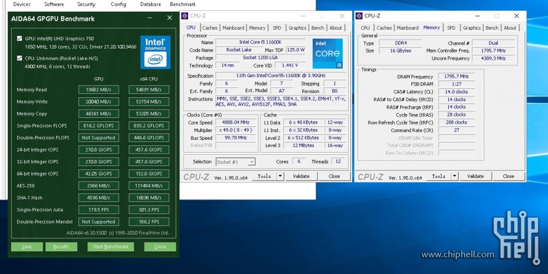Switch to Graphics tab in left CPU-Z
The image size is (548, 274).
(x=297, y=28)
